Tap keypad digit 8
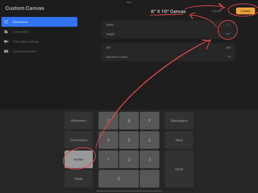This screenshot has height=193, width=258. pyautogui.click(x=129, y=121)
